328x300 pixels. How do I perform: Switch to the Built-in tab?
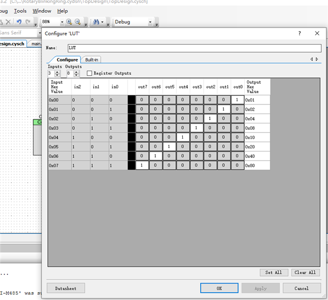click(x=92, y=60)
